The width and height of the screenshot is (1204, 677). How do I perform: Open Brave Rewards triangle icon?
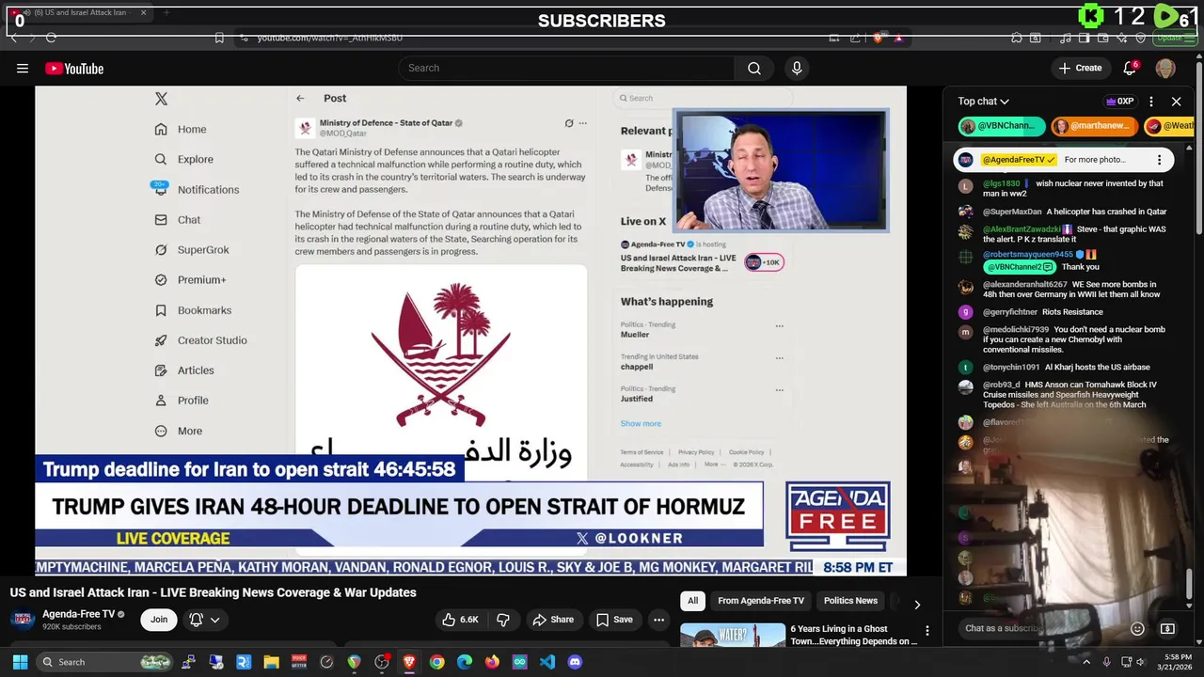click(x=899, y=38)
